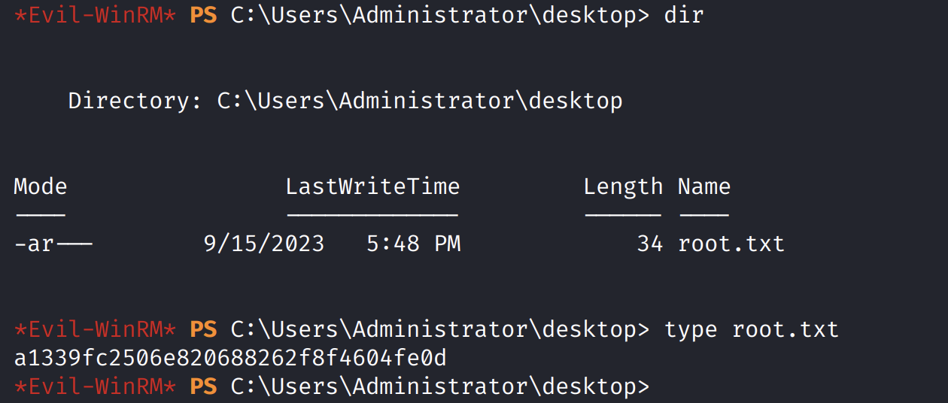Click the Mode column header
The width and height of the screenshot is (948, 403).
41,186
